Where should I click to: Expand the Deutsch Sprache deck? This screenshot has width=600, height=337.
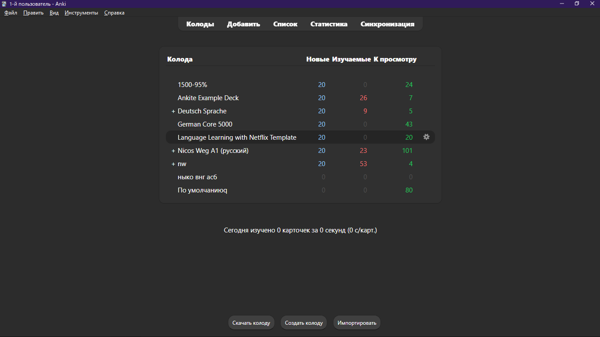[x=173, y=111]
